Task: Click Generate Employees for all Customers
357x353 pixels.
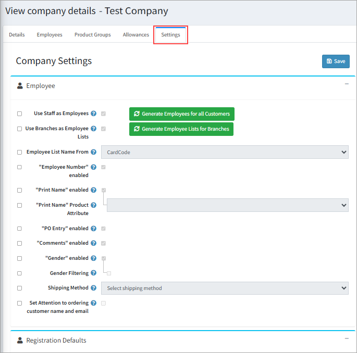Action: point(182,114)
